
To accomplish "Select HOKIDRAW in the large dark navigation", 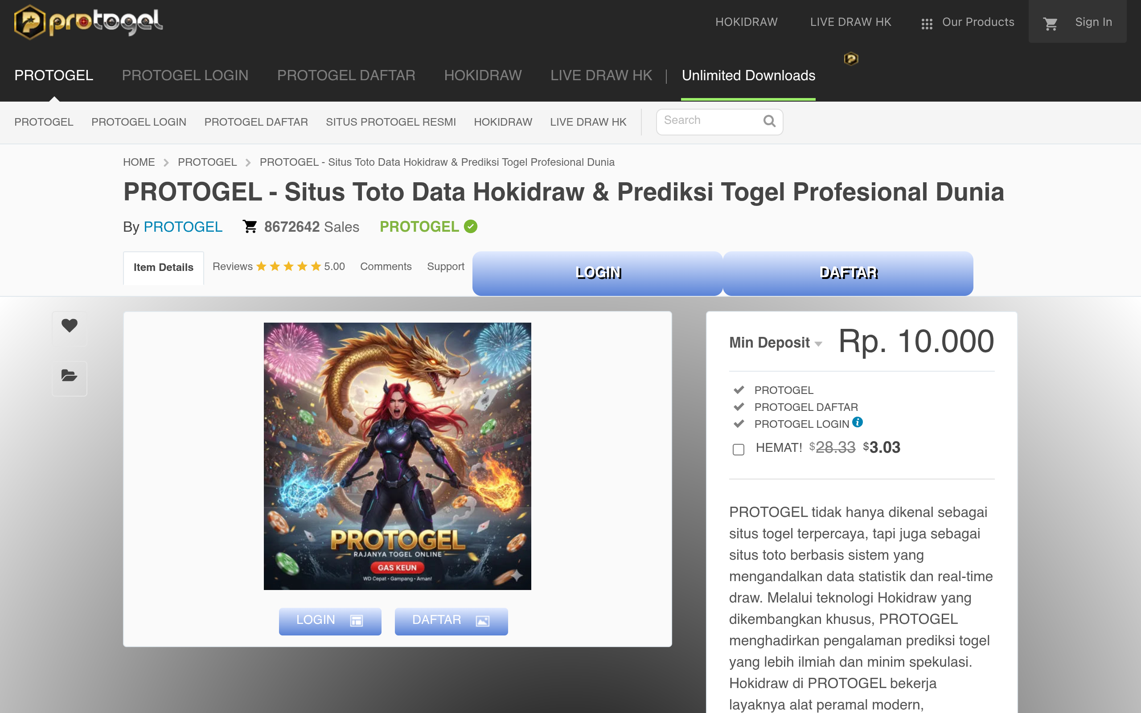I will click(483, 75).
